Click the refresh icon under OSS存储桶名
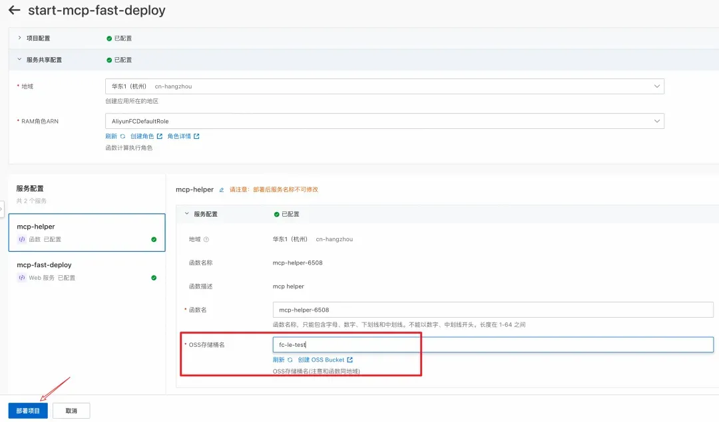This screenshot has width=719, height=422. [x=290, y=360]
